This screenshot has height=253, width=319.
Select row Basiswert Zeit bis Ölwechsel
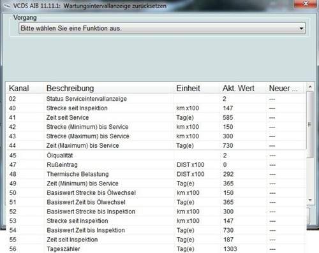pyautogui.click(x=156, y=202)
